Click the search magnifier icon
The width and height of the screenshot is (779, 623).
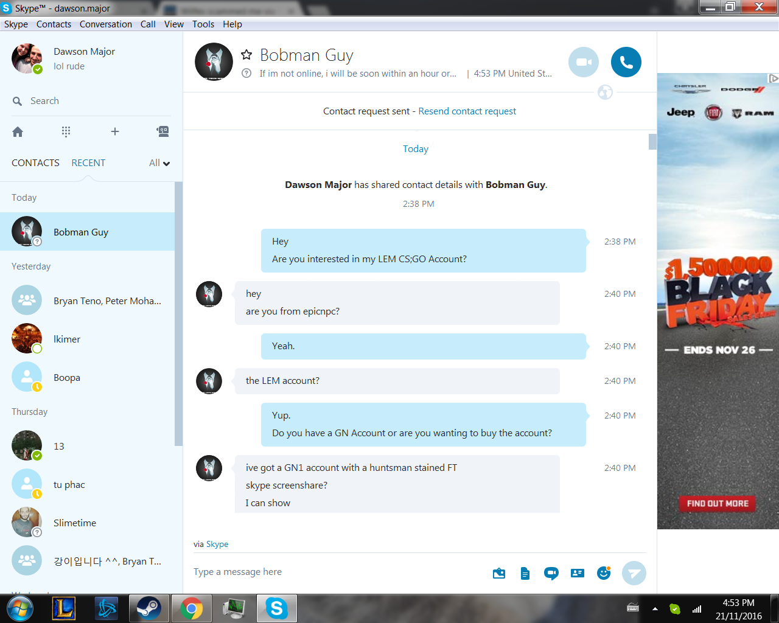point(17,101)
